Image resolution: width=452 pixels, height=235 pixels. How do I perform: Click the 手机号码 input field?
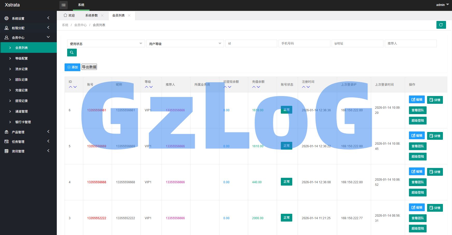pos(304,43)
